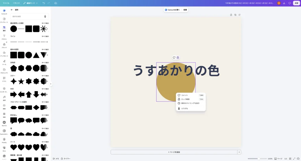Open the ファイル menu
Screen dimensions: 301x161
(6, 3)
